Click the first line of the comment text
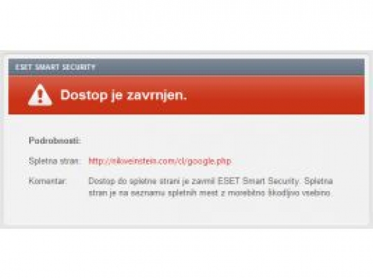Viewport: 373px width, 279px height. tap(211, 181)
